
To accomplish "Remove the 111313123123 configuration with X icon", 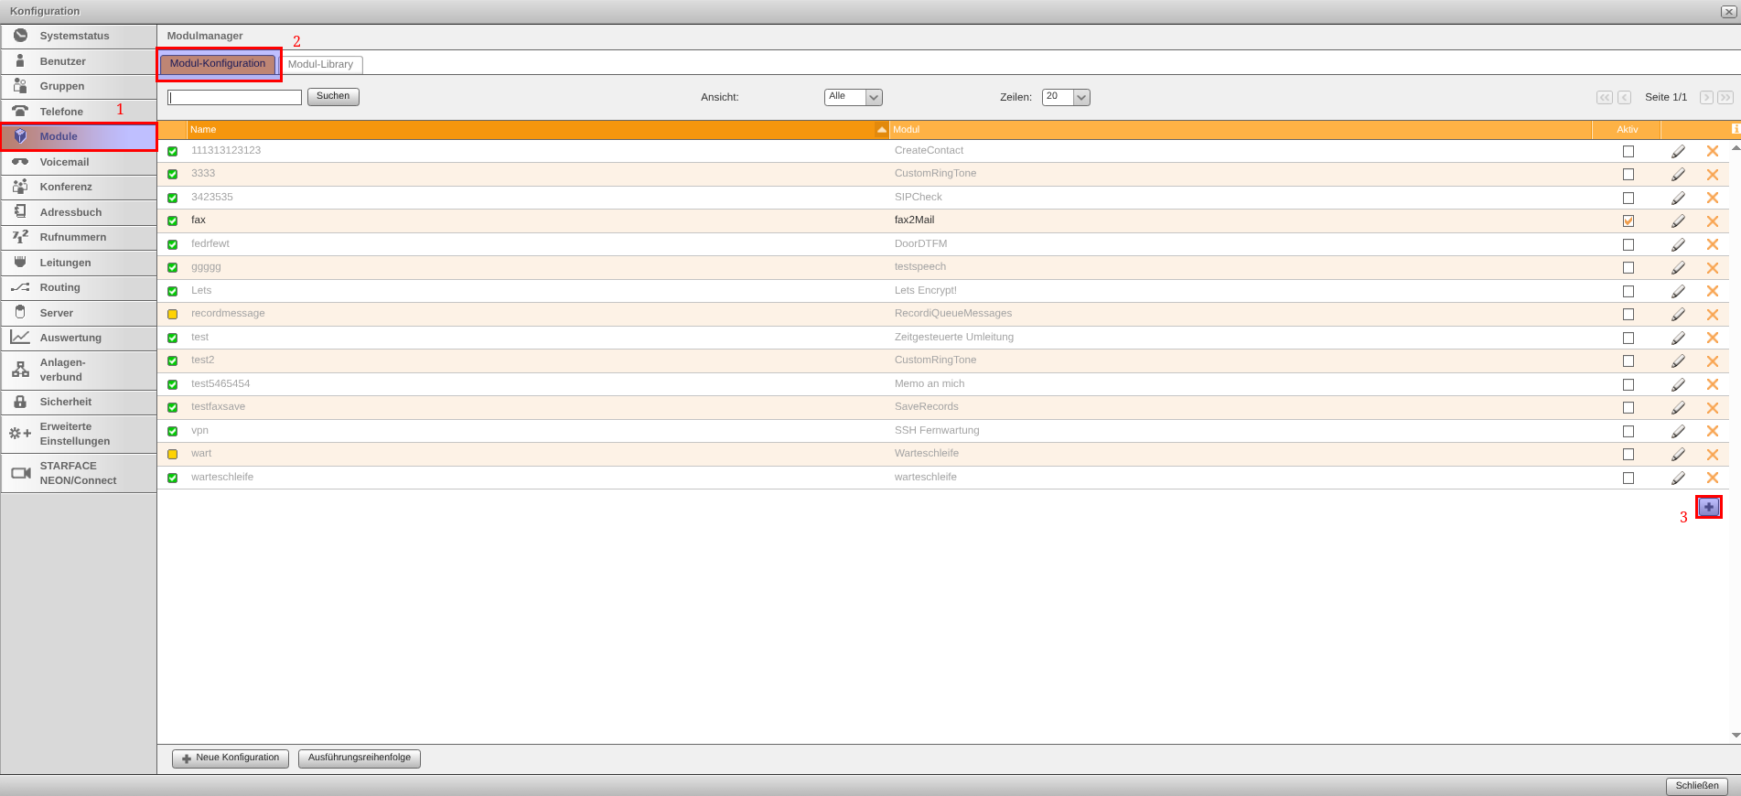I will pyautogui.click(x=1712, y=151).
